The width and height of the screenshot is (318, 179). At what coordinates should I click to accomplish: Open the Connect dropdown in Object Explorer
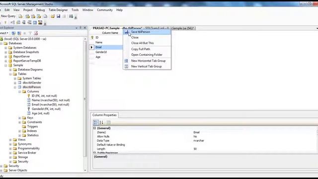(x=4, y=33)
